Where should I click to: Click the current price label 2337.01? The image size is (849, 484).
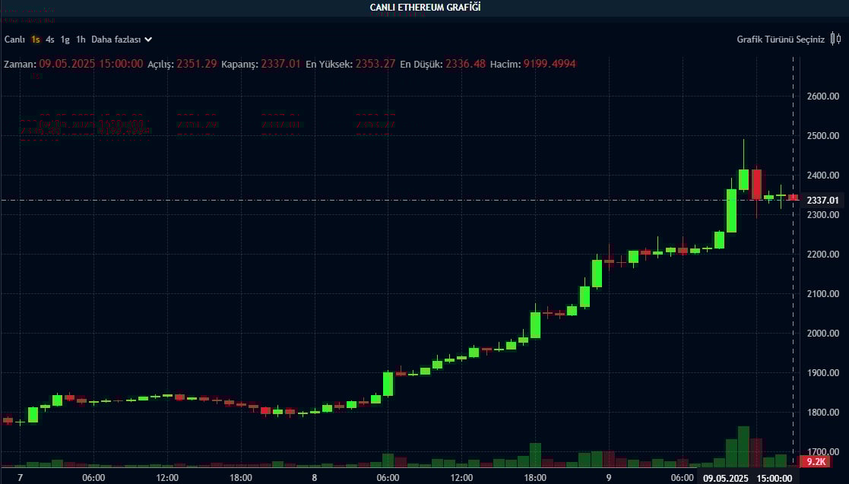(822, 201)
